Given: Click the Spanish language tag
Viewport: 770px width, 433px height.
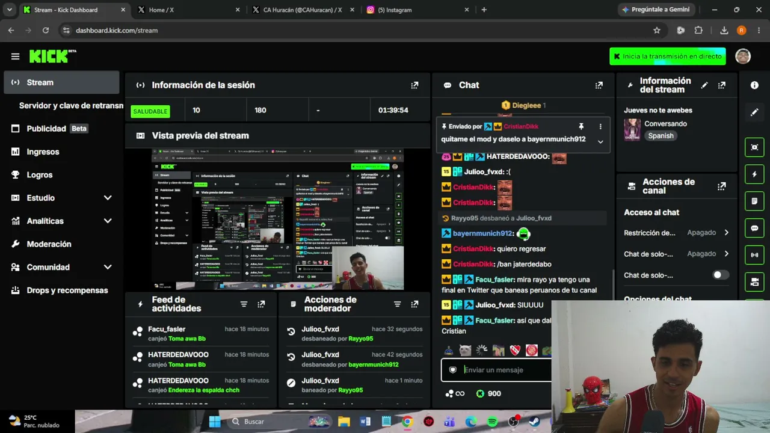Looking at the screenshot, I should (x=661, y=136).
